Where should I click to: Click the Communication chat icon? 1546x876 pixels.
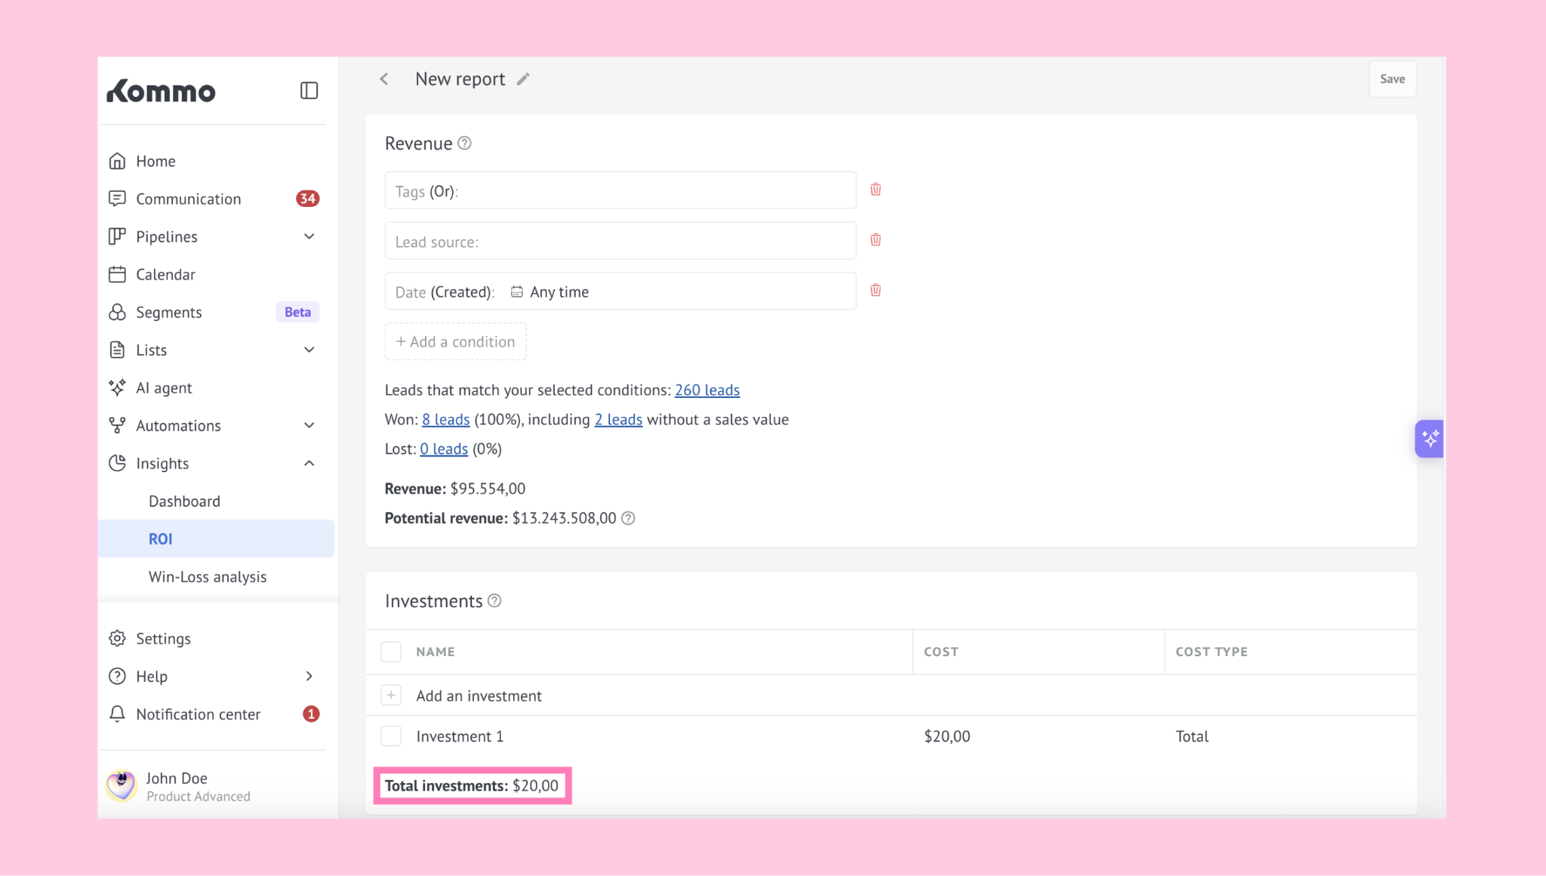tap(117, 199)
